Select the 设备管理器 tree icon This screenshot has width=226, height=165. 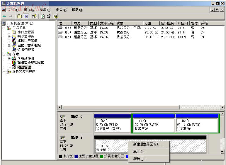click(14, 50)
